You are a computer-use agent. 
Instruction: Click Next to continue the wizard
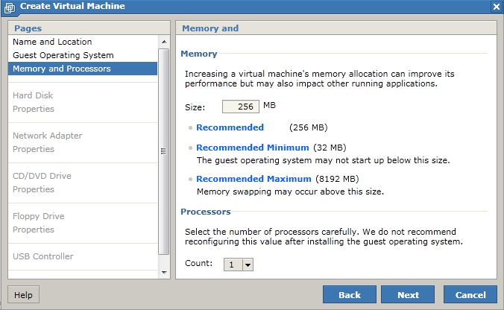pos(408,295)
